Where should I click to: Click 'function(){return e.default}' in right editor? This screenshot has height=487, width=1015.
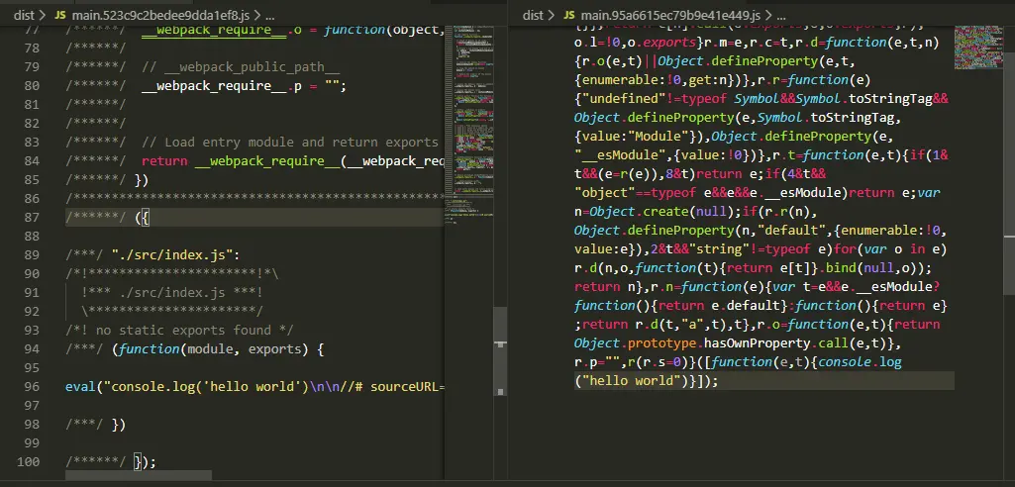pos(680,305)
